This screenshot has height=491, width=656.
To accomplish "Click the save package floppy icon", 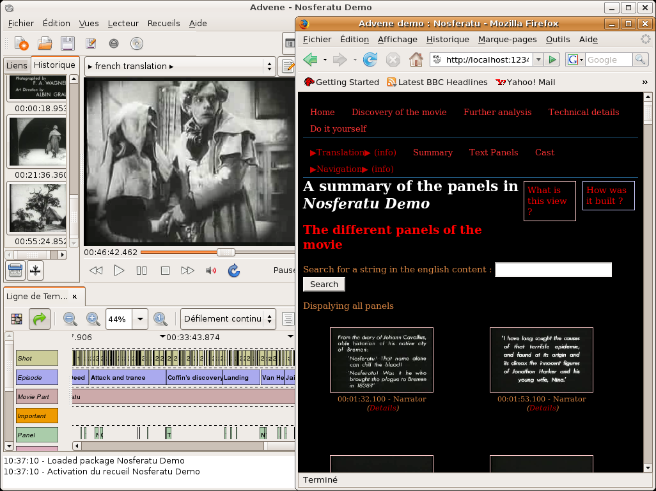I will (67, 43).
